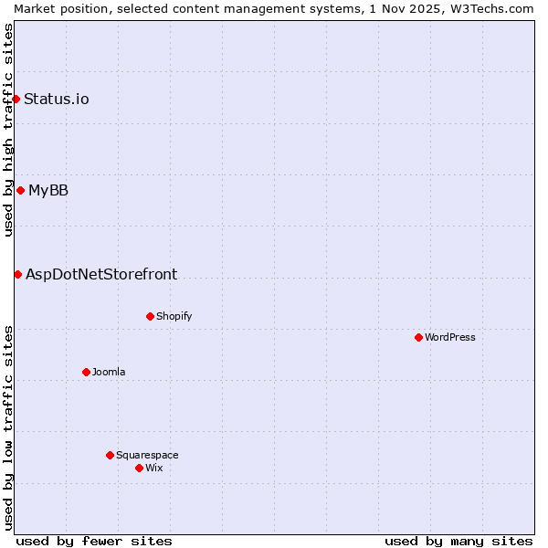Select the red Wix data point
548x548 pixels.
click(139, 468)
